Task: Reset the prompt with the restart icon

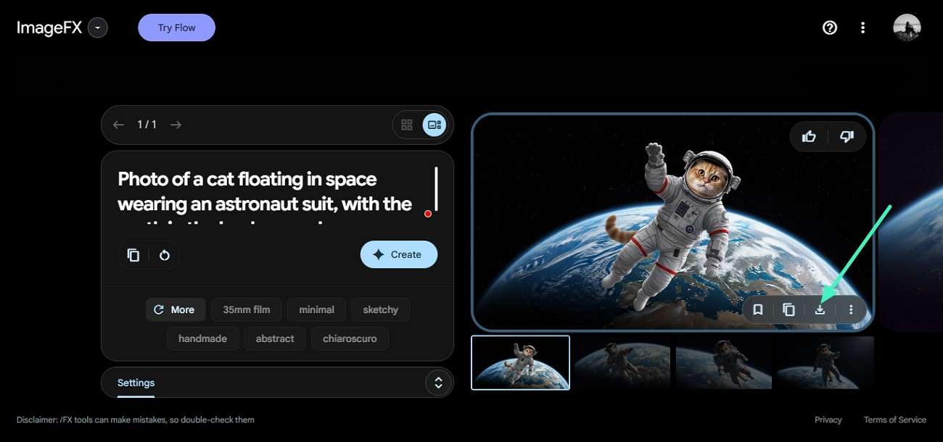Action: coord(165,255)
